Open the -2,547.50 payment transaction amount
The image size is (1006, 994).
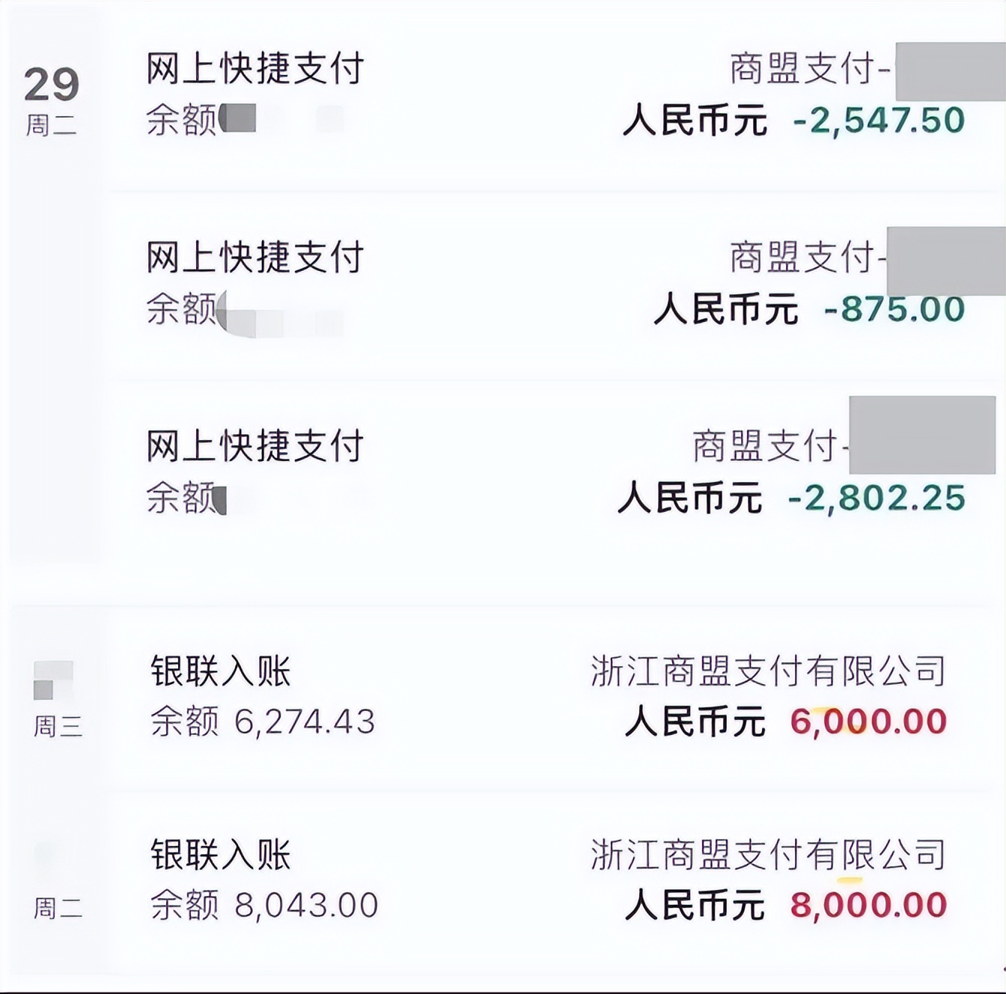click(x=879, y=121)
